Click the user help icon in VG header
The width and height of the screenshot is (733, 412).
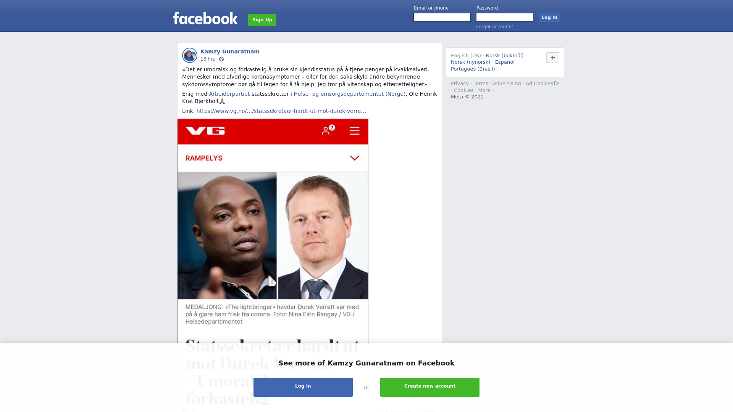coord(328,130)
